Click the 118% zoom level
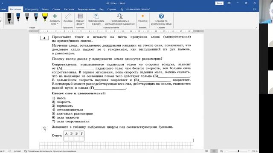273x153 pixels. click(255, 151)
